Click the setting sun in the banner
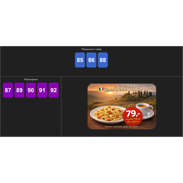This screenshot has width=183, height=183. [x=110, y=92]
